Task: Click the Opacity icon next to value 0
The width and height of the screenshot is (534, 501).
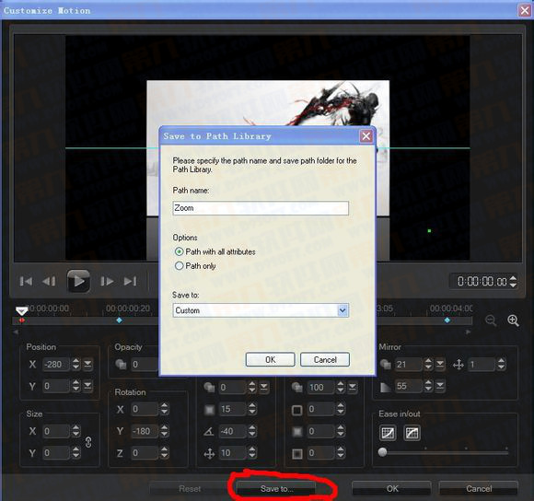Action: point(121,365)
